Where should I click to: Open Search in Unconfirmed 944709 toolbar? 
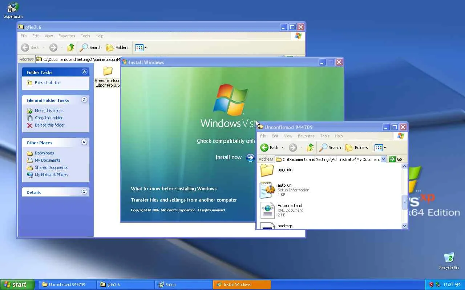[330, 148]
